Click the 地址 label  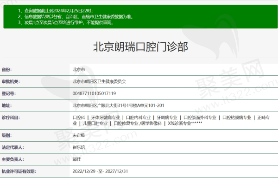click(7, 105)
